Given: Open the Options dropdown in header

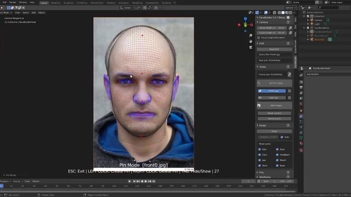Looking at the screenshot, I should click(x=291, y=8).
